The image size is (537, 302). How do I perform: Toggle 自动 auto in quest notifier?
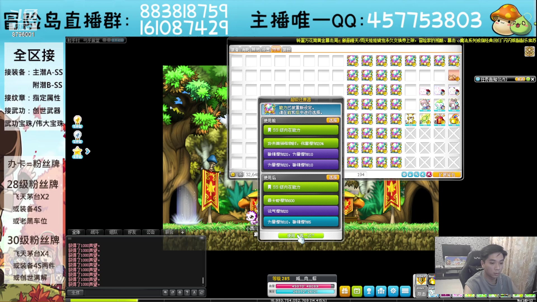tap(520, 79)
